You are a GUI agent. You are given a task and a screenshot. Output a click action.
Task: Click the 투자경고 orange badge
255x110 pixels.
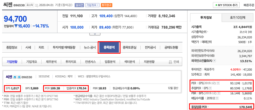coord(106,5)
